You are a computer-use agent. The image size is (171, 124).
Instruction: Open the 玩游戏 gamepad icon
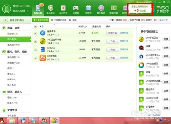coord(76,8)
